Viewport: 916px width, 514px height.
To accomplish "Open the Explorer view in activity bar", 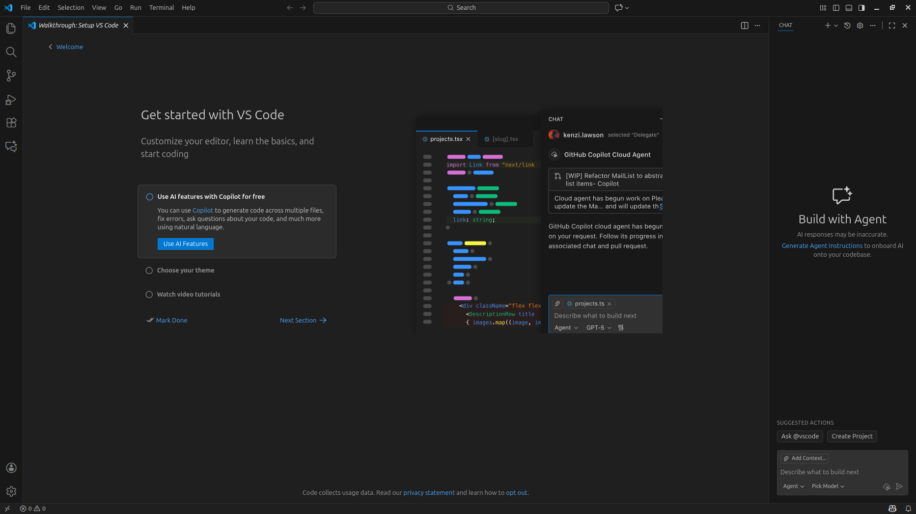I will click(x=11, y=28).
